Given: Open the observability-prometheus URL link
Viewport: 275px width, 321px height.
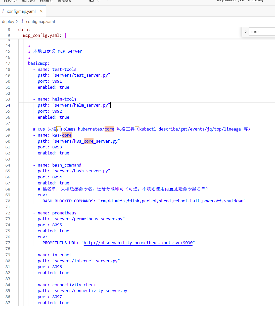Looking at the screenshot, I should [x=138, y=243].
